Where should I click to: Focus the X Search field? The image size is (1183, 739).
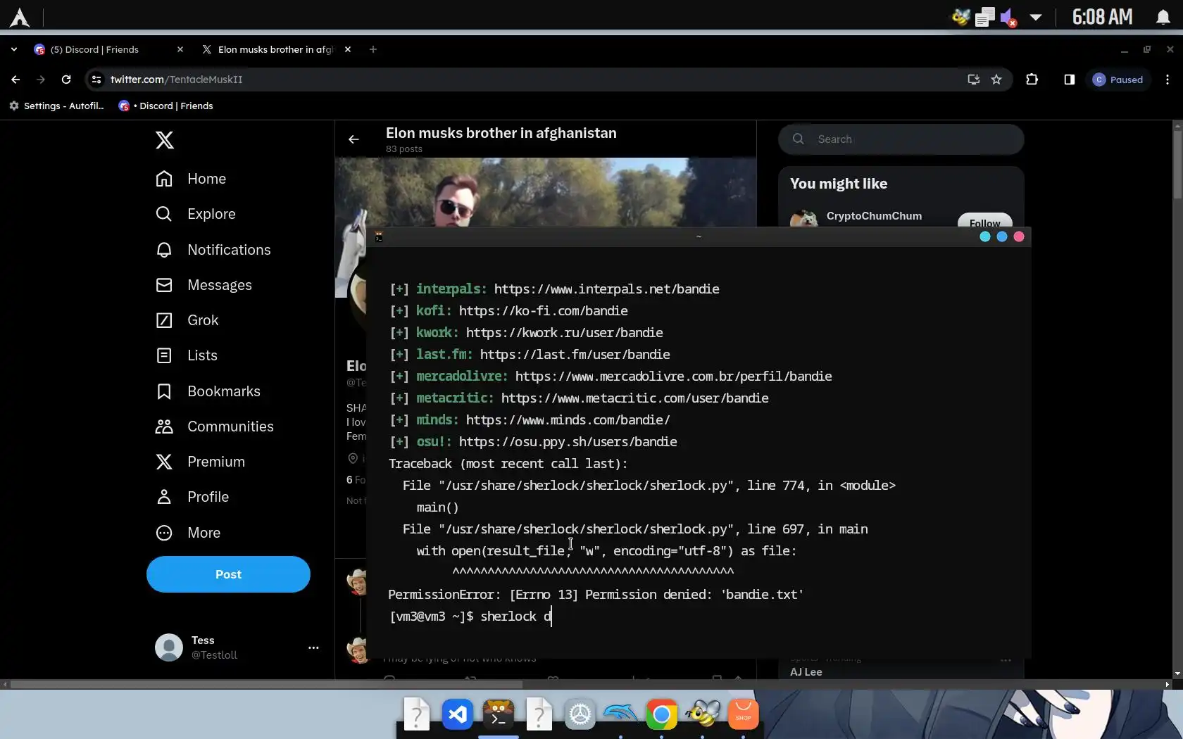[x=901, y=139]
